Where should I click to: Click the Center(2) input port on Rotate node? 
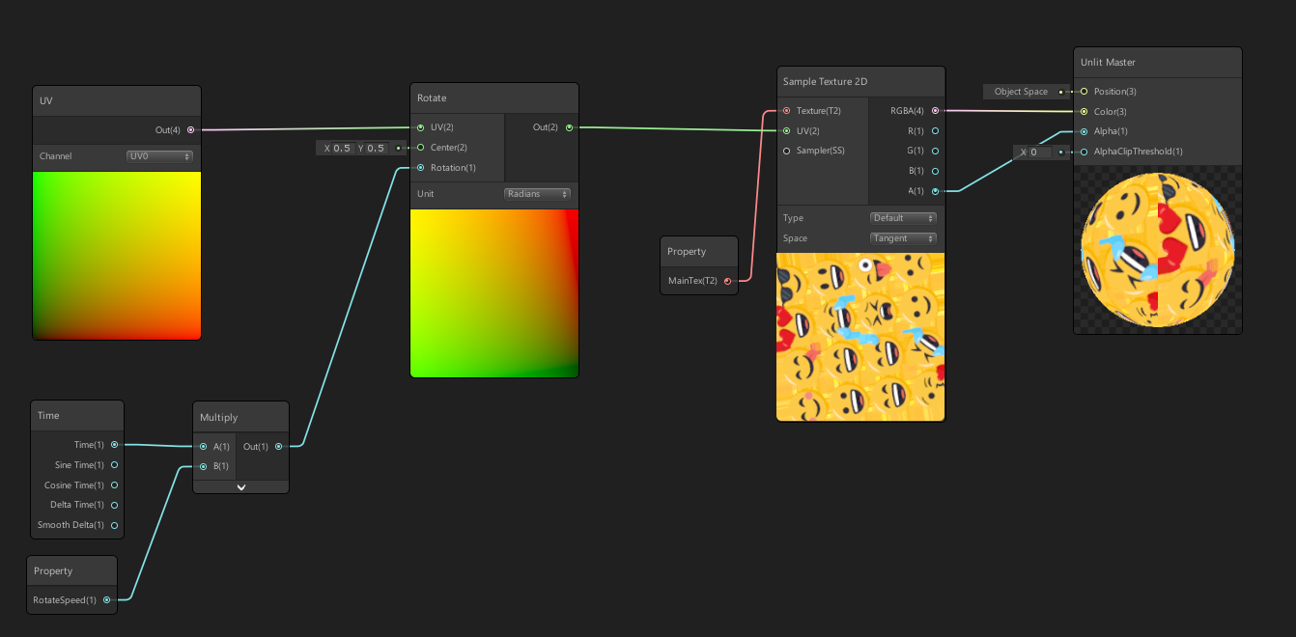(419, 148)
